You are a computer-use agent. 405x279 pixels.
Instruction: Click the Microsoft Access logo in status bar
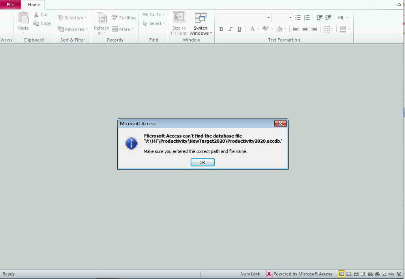pyautogui.click(x=269, y=274)
